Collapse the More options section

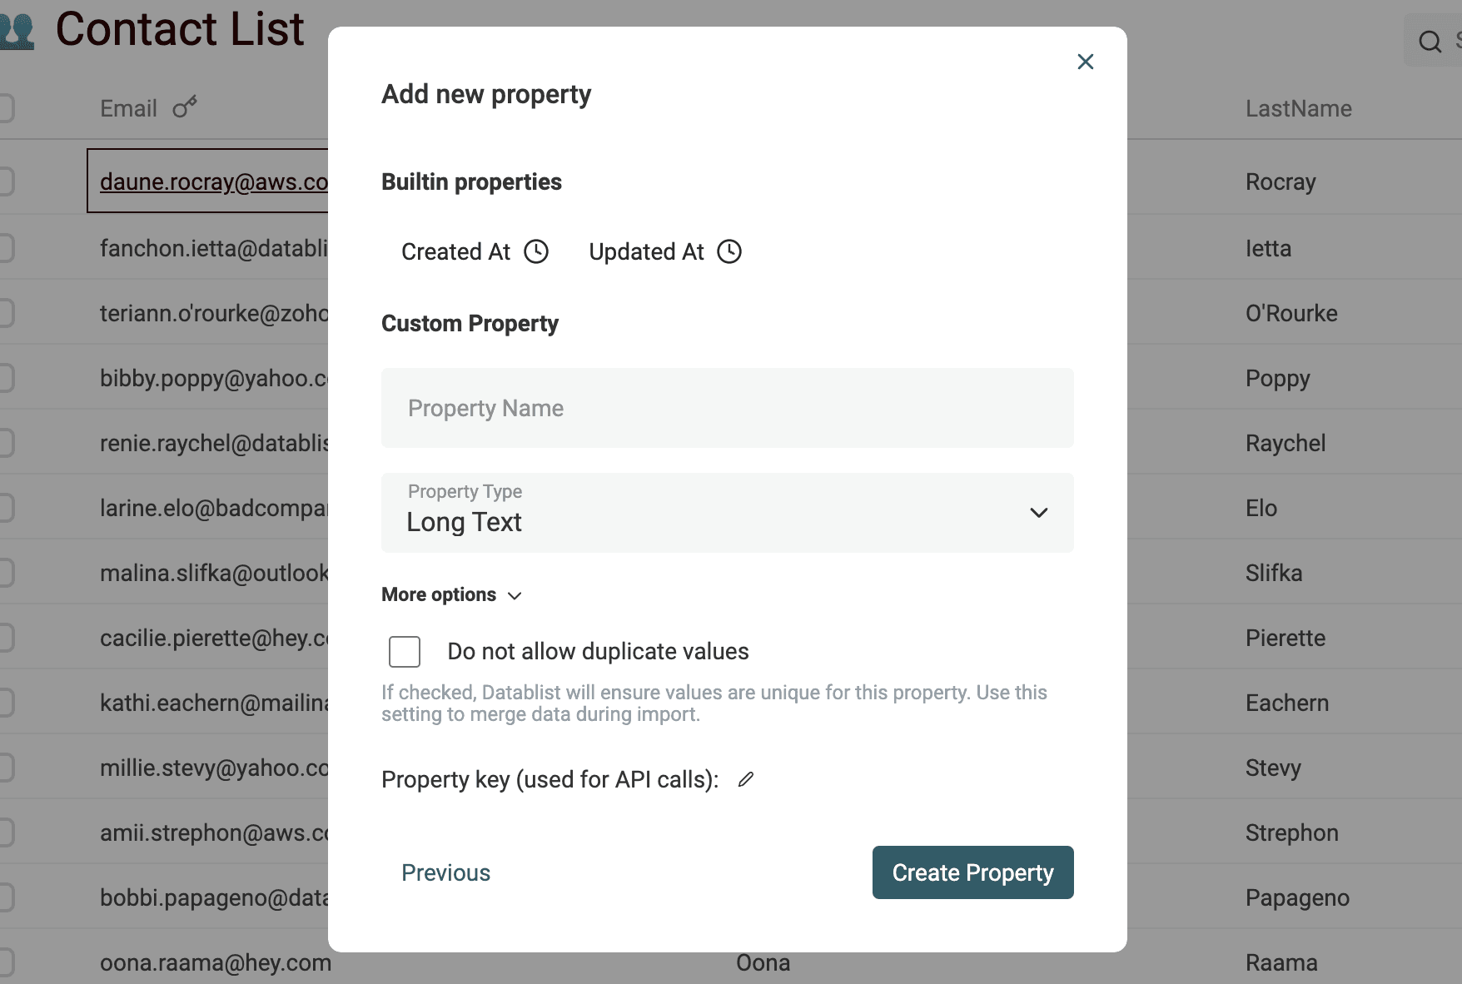click(451, 594)
